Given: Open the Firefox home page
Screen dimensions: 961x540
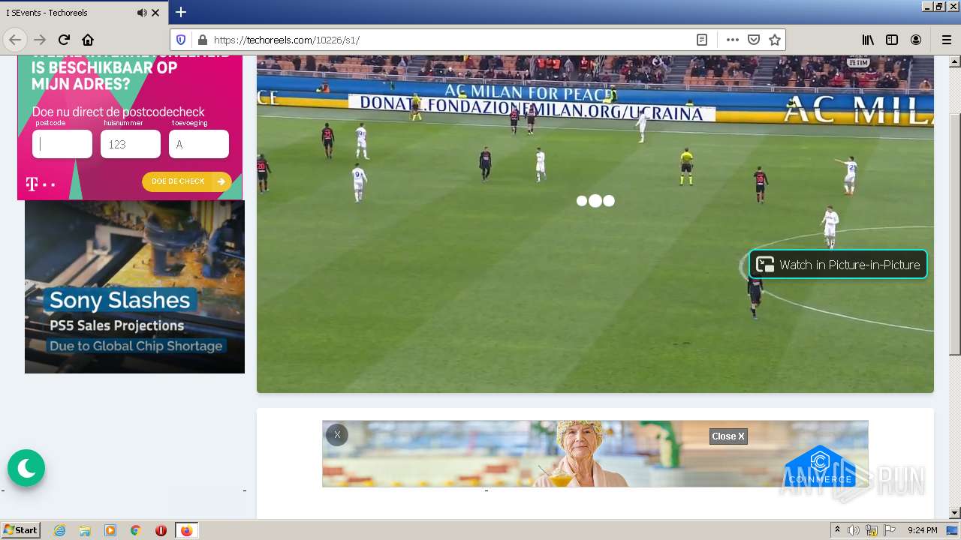Looking at the screenshot, I should click(88, 40).
